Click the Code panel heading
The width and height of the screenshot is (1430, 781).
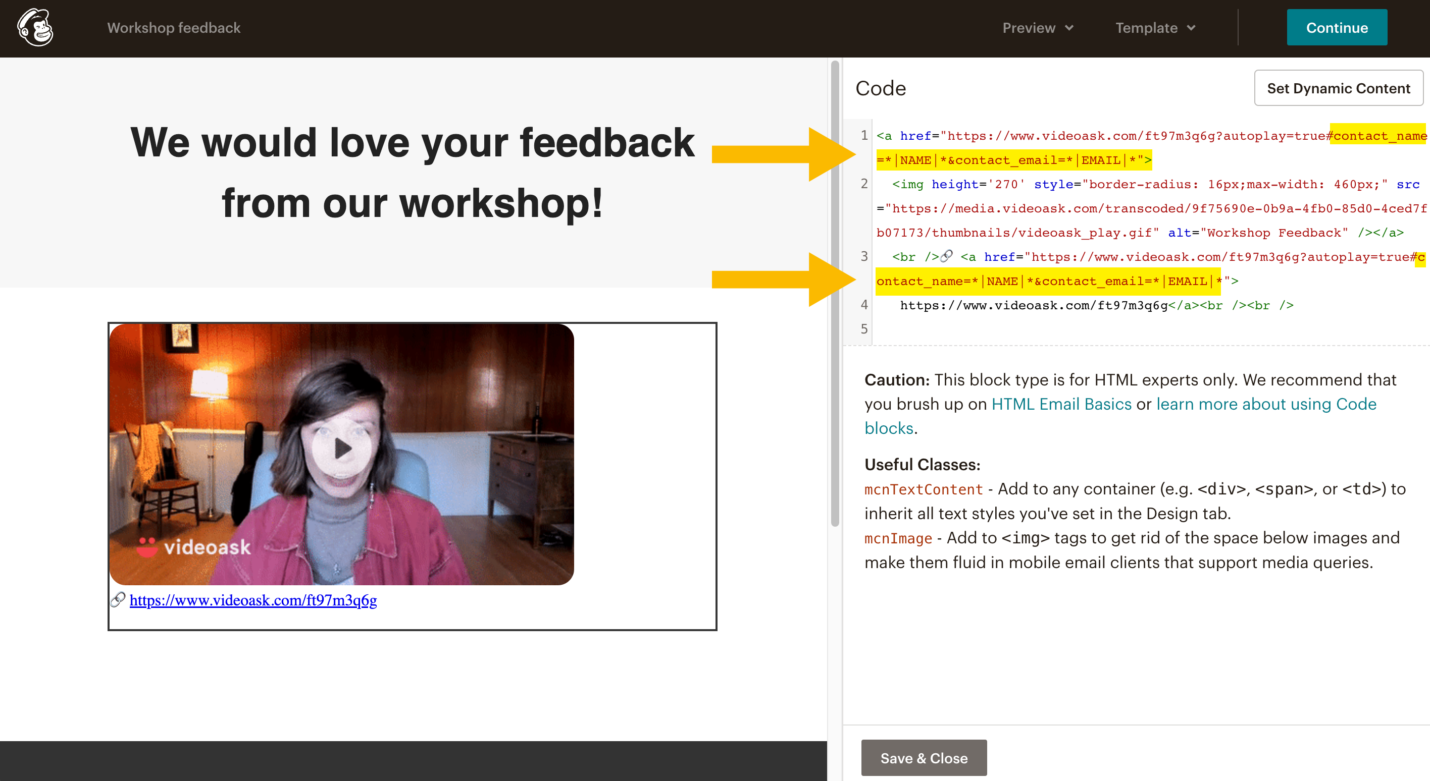tap(881, 88)
